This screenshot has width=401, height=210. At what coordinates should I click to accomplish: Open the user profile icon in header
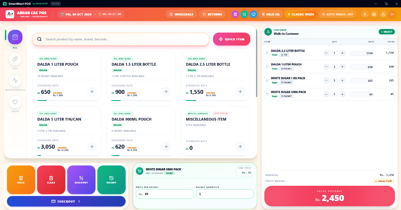(365, 14)
